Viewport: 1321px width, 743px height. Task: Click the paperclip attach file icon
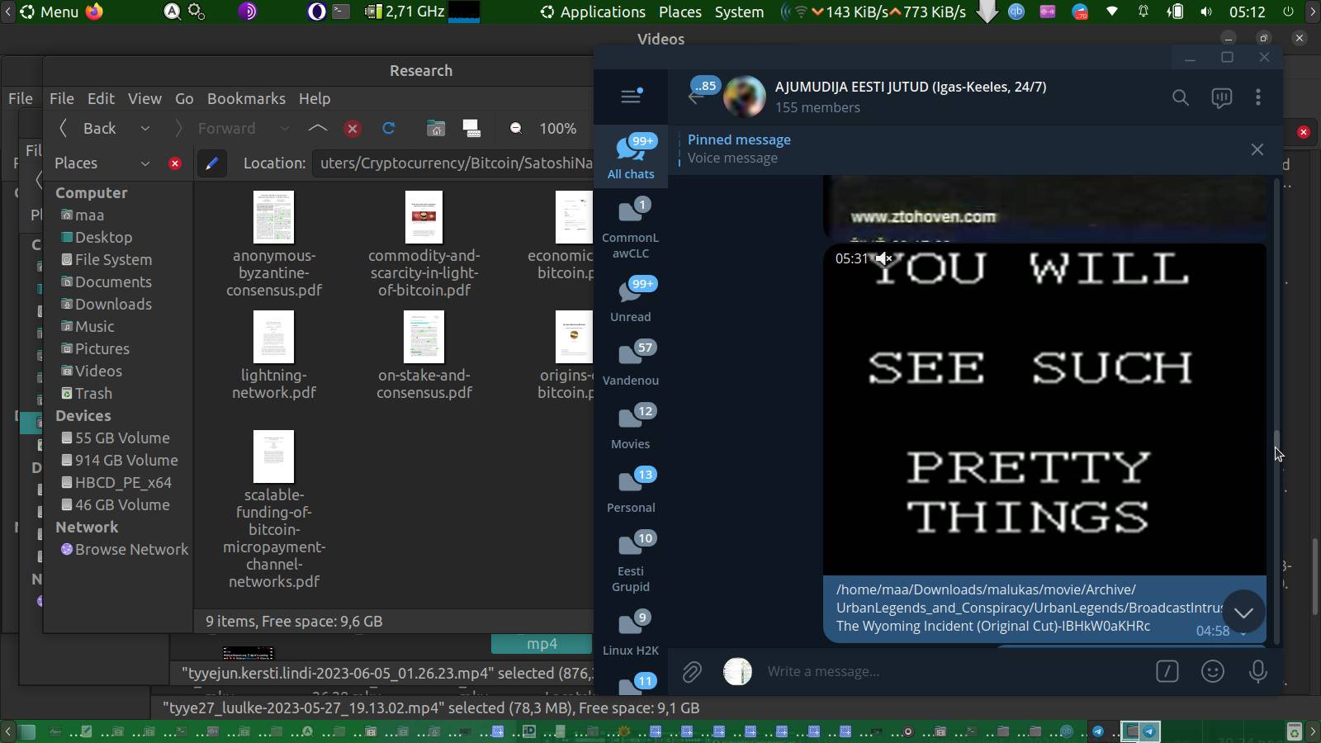point(692,672)
